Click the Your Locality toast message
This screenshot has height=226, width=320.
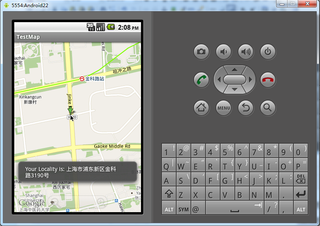click(x=78, y=172)
